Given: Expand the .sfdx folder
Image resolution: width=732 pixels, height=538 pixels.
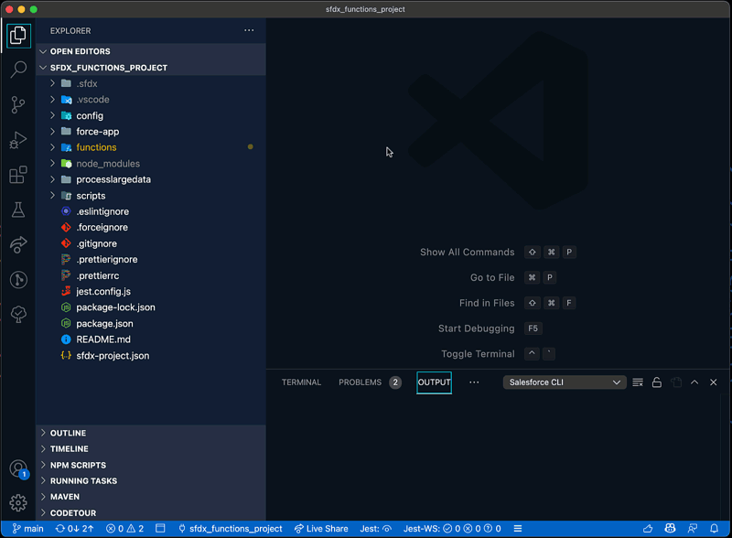Looking at the screenshot, I should (x=151, y=83).
